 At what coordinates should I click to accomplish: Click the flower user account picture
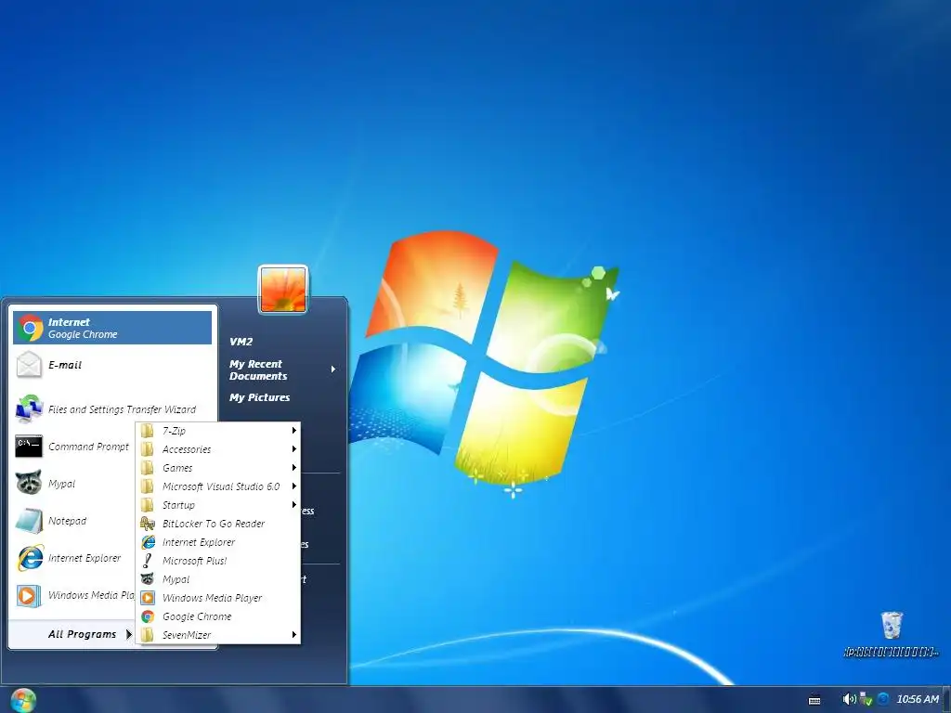pyautogui.click(x=283, y=290)
